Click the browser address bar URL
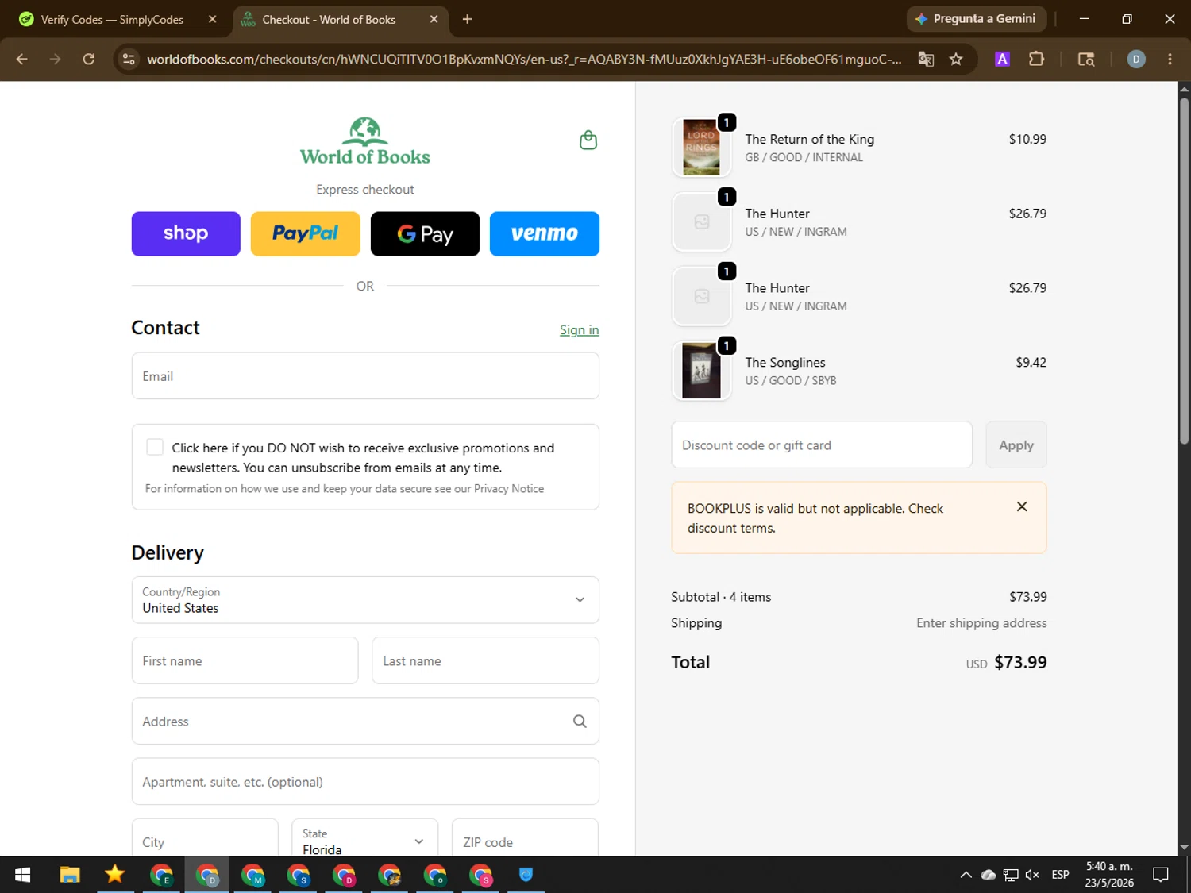Viewport: 1191px width, 893px height. (x=524, y=59)
